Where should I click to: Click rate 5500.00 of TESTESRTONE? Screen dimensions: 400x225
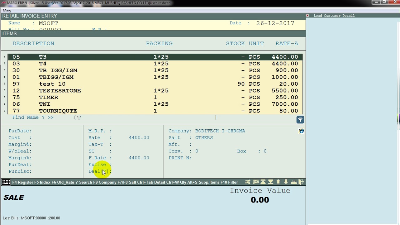[x=285, y=91]
